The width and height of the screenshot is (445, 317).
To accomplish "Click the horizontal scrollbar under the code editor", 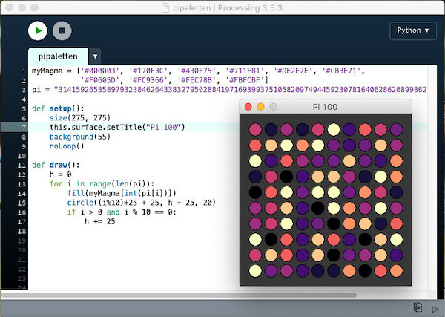I will coord(179,295).
